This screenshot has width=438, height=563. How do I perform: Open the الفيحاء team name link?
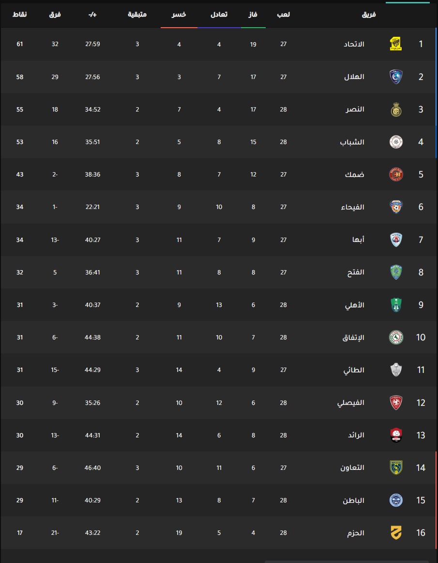[x=352, y=207]
